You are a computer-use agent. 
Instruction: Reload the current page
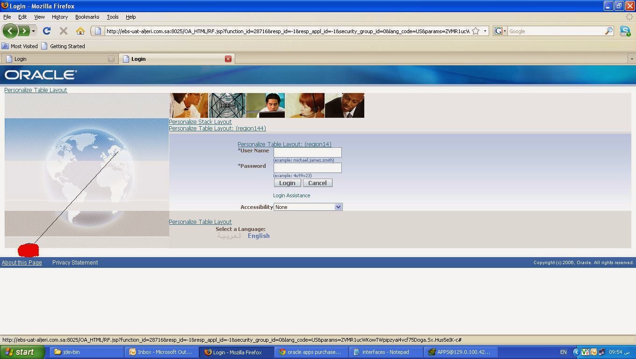46,31
